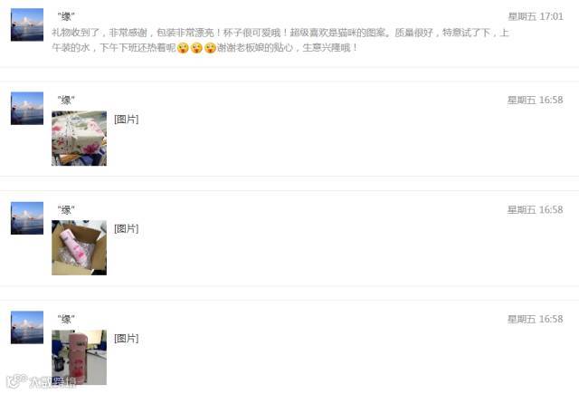Click the second tongue-out emoji in the message
The image size is (579, 394).
(x=196, y=48)
